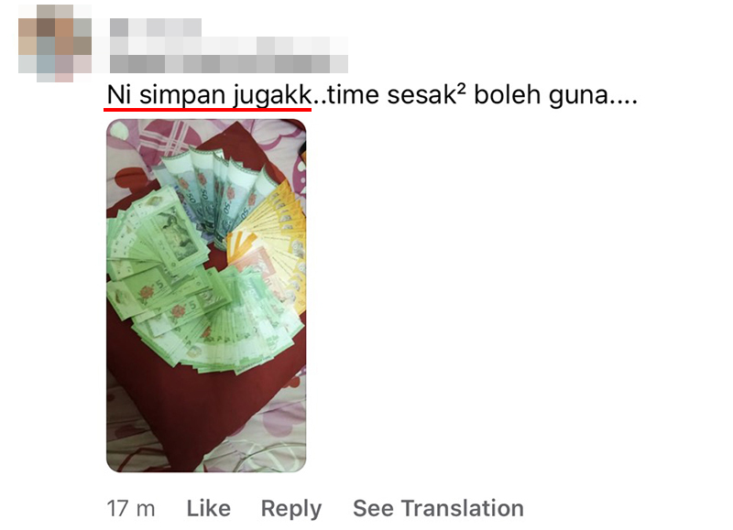Open the blurred commenter name at top
Viewport: 733px width, 530px height.
pos(156,27)
